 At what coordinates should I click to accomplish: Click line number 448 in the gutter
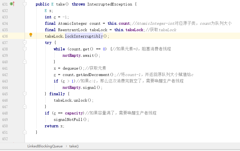coord(5,113)
